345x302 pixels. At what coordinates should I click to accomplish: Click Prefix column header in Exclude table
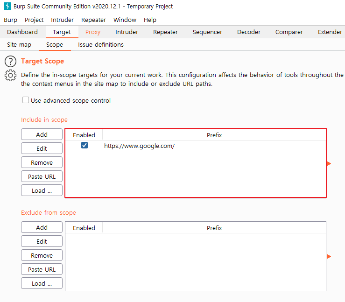(214, 228)
